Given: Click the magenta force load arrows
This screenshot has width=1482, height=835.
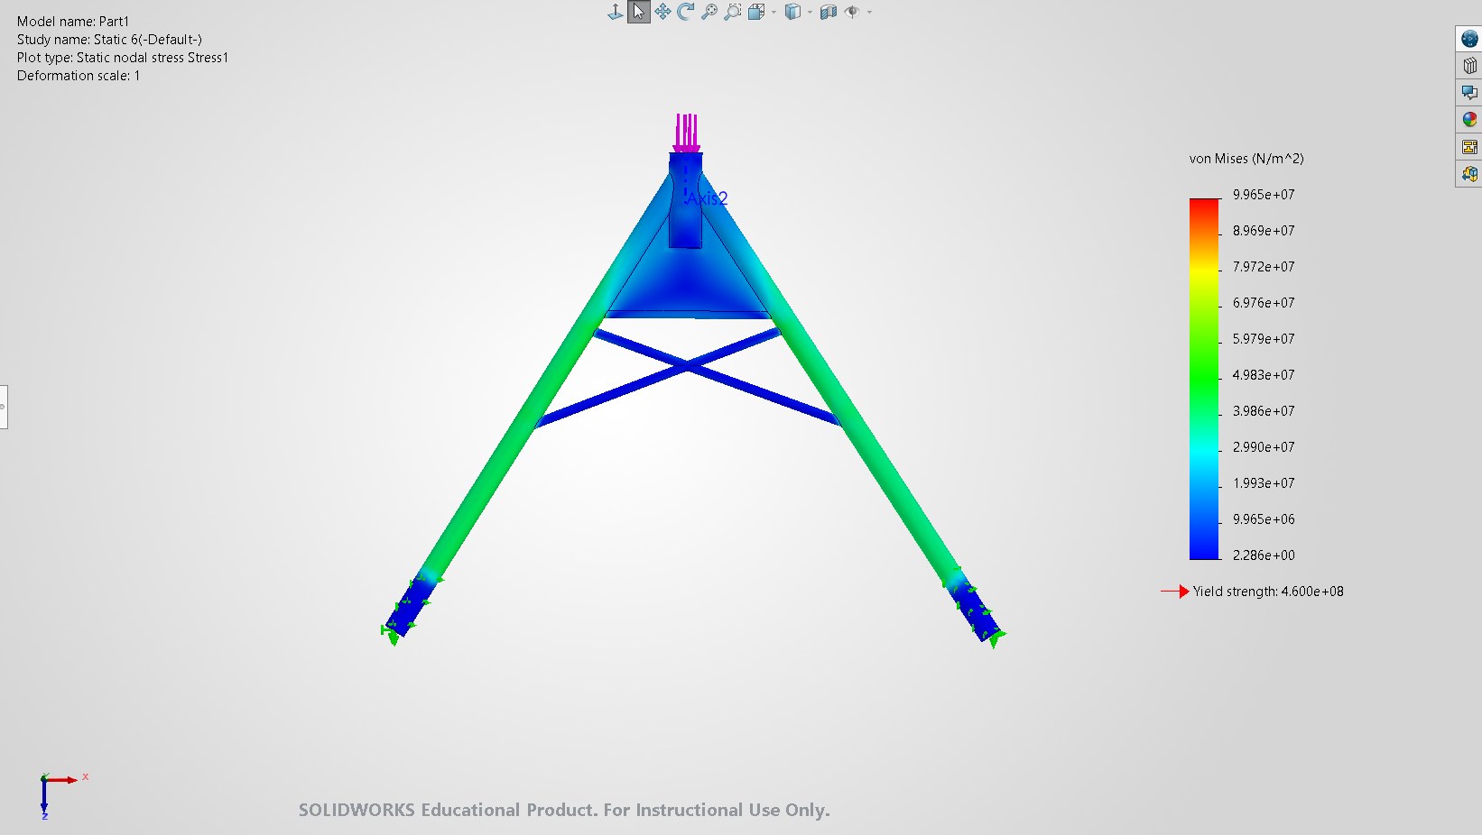Looking at the screenshot, I should [x=686, y=133].
